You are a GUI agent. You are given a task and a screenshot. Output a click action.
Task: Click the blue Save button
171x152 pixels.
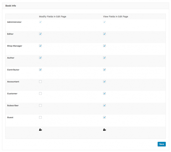pyautogui.click(x=162, y=144)
